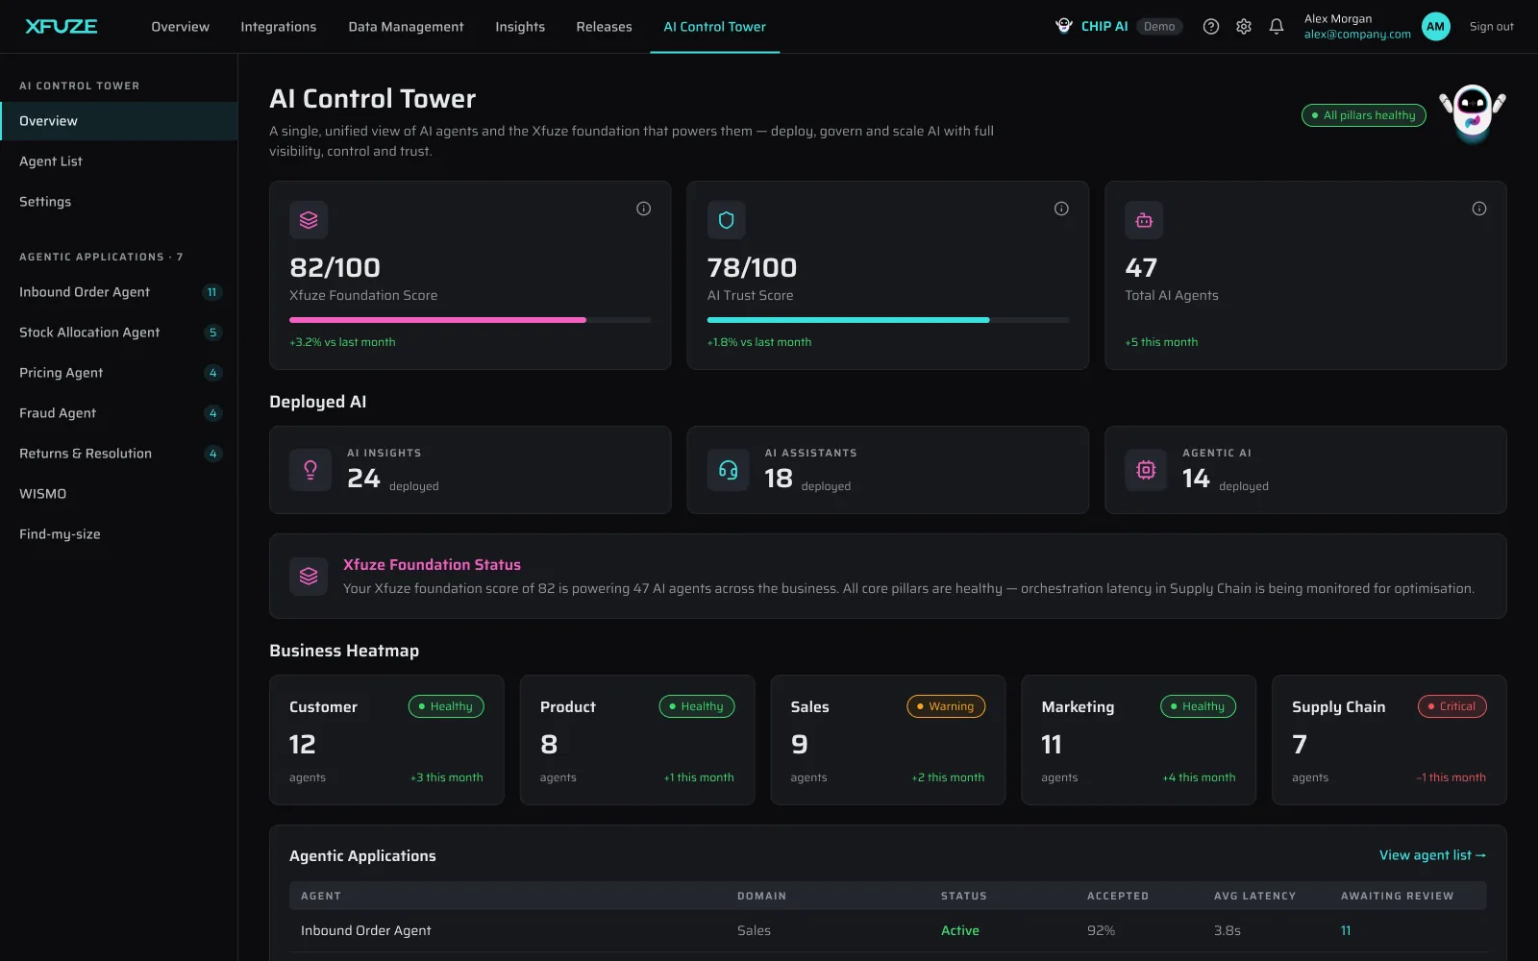1538x961 pixels.
Task: Click the Xfuze Foundation Score progress bar
Action: [470, 320]
